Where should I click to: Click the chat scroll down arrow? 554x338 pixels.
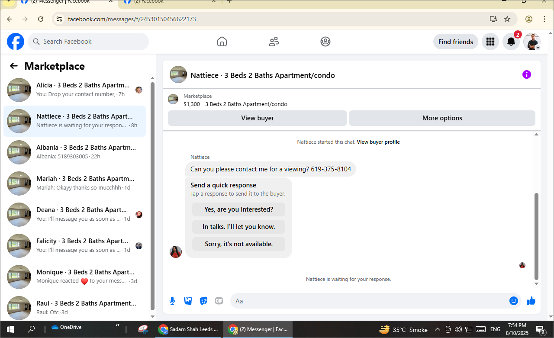click(x=537, y=284)
